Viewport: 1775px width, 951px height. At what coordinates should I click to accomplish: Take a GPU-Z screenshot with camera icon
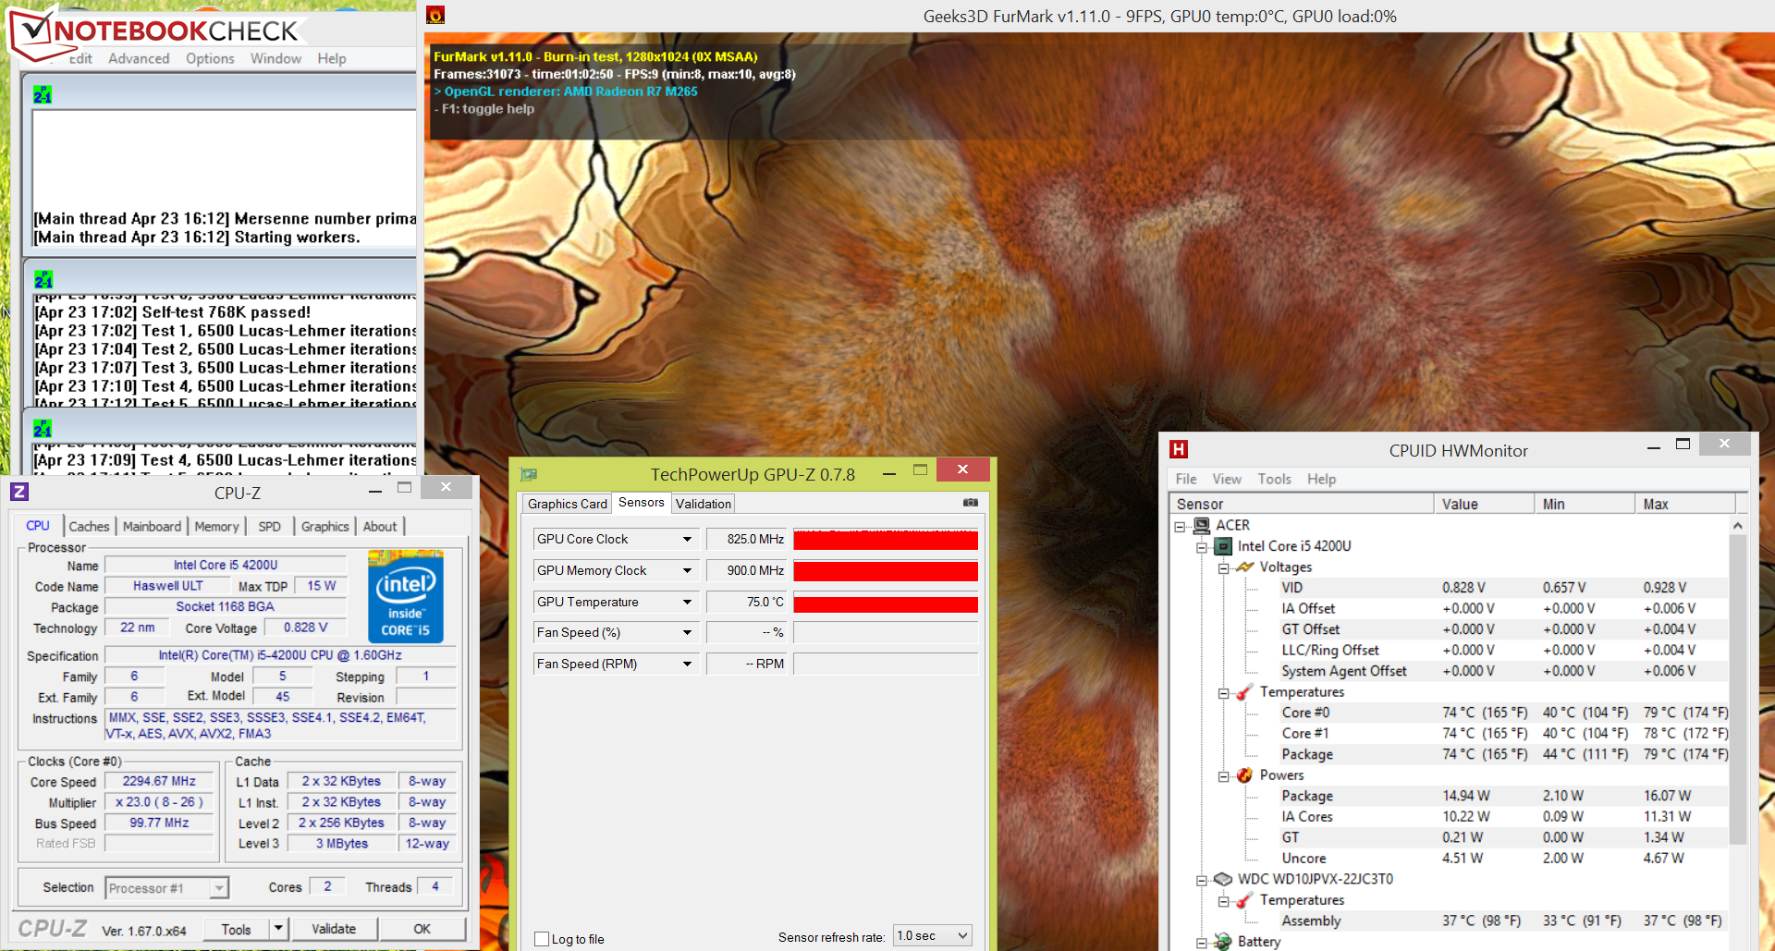coord(971,503)
